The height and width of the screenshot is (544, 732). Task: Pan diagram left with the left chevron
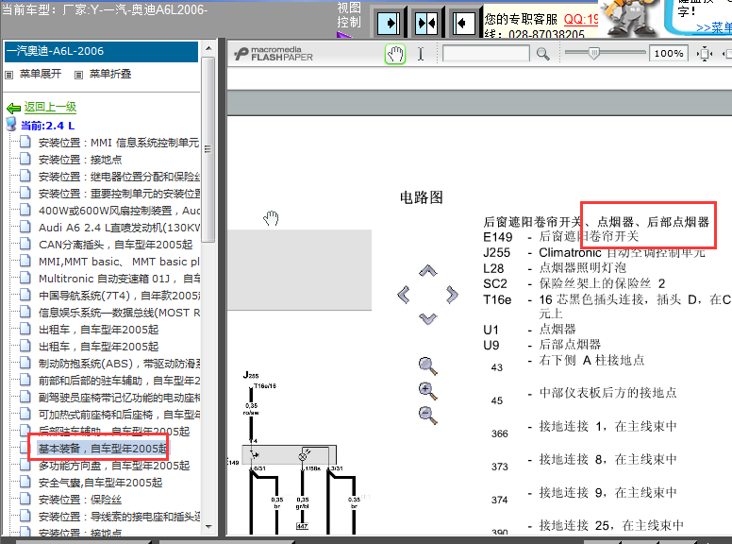pos(404,295)
